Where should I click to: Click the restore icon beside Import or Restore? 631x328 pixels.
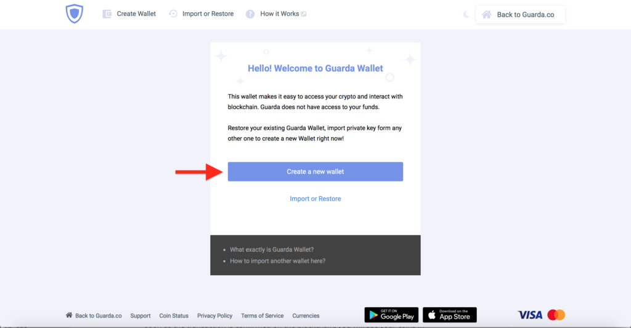pos(173,14)
